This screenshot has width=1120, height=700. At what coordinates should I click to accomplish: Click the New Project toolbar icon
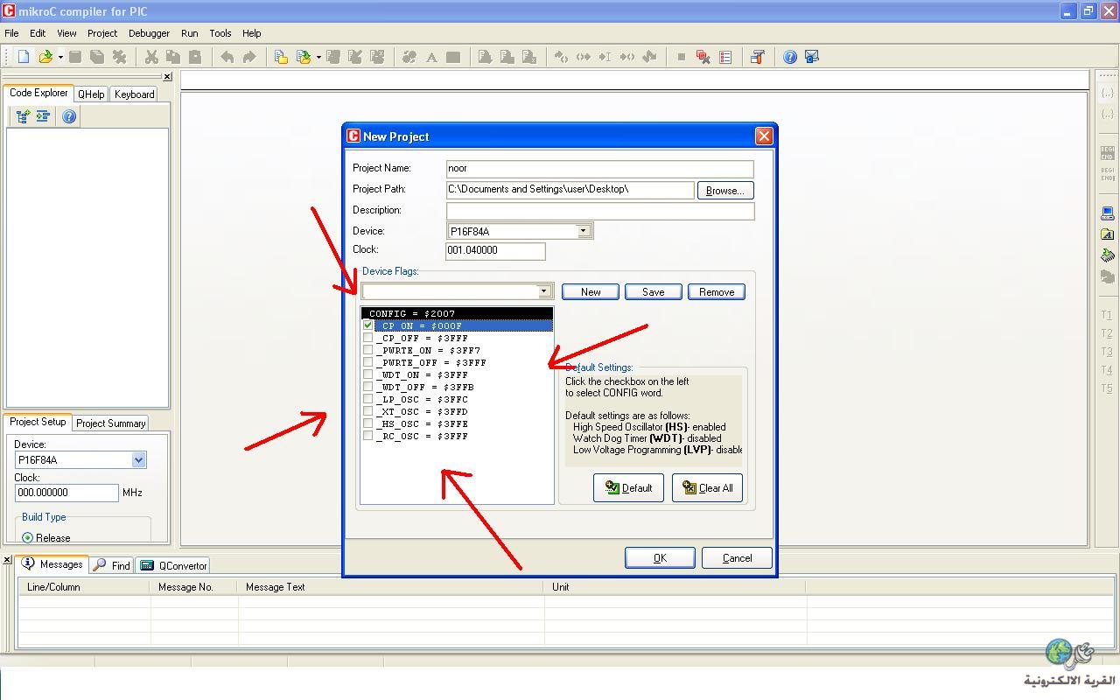pyautogui.click(x=281, y=57)
